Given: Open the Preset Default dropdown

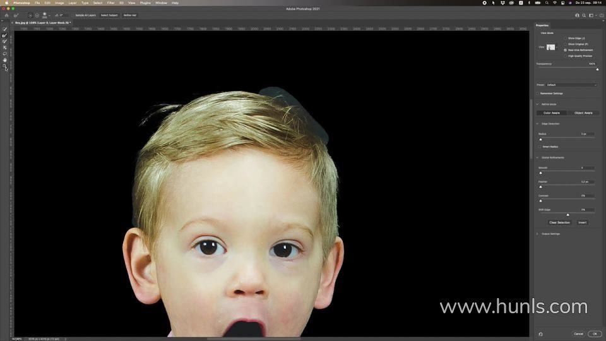Looking at the screenshot, I should point(572,85).
